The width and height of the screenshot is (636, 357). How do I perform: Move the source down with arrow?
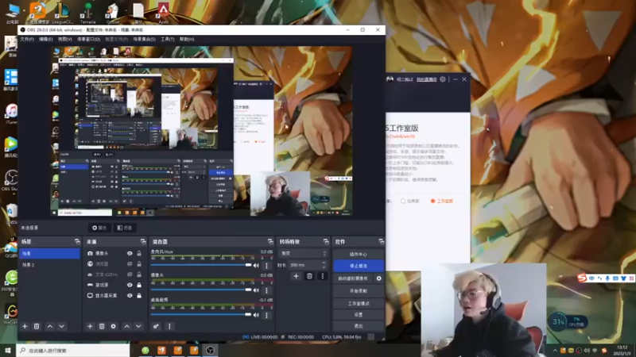[x=138, y=326]
